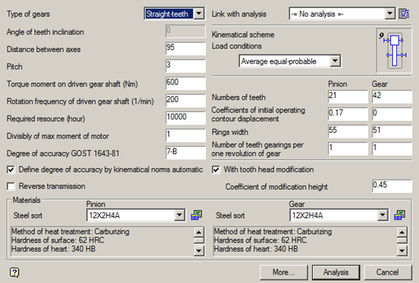Click the Angle of teeth inclination field
Screen dimensions: 419x283
[185, 31]
